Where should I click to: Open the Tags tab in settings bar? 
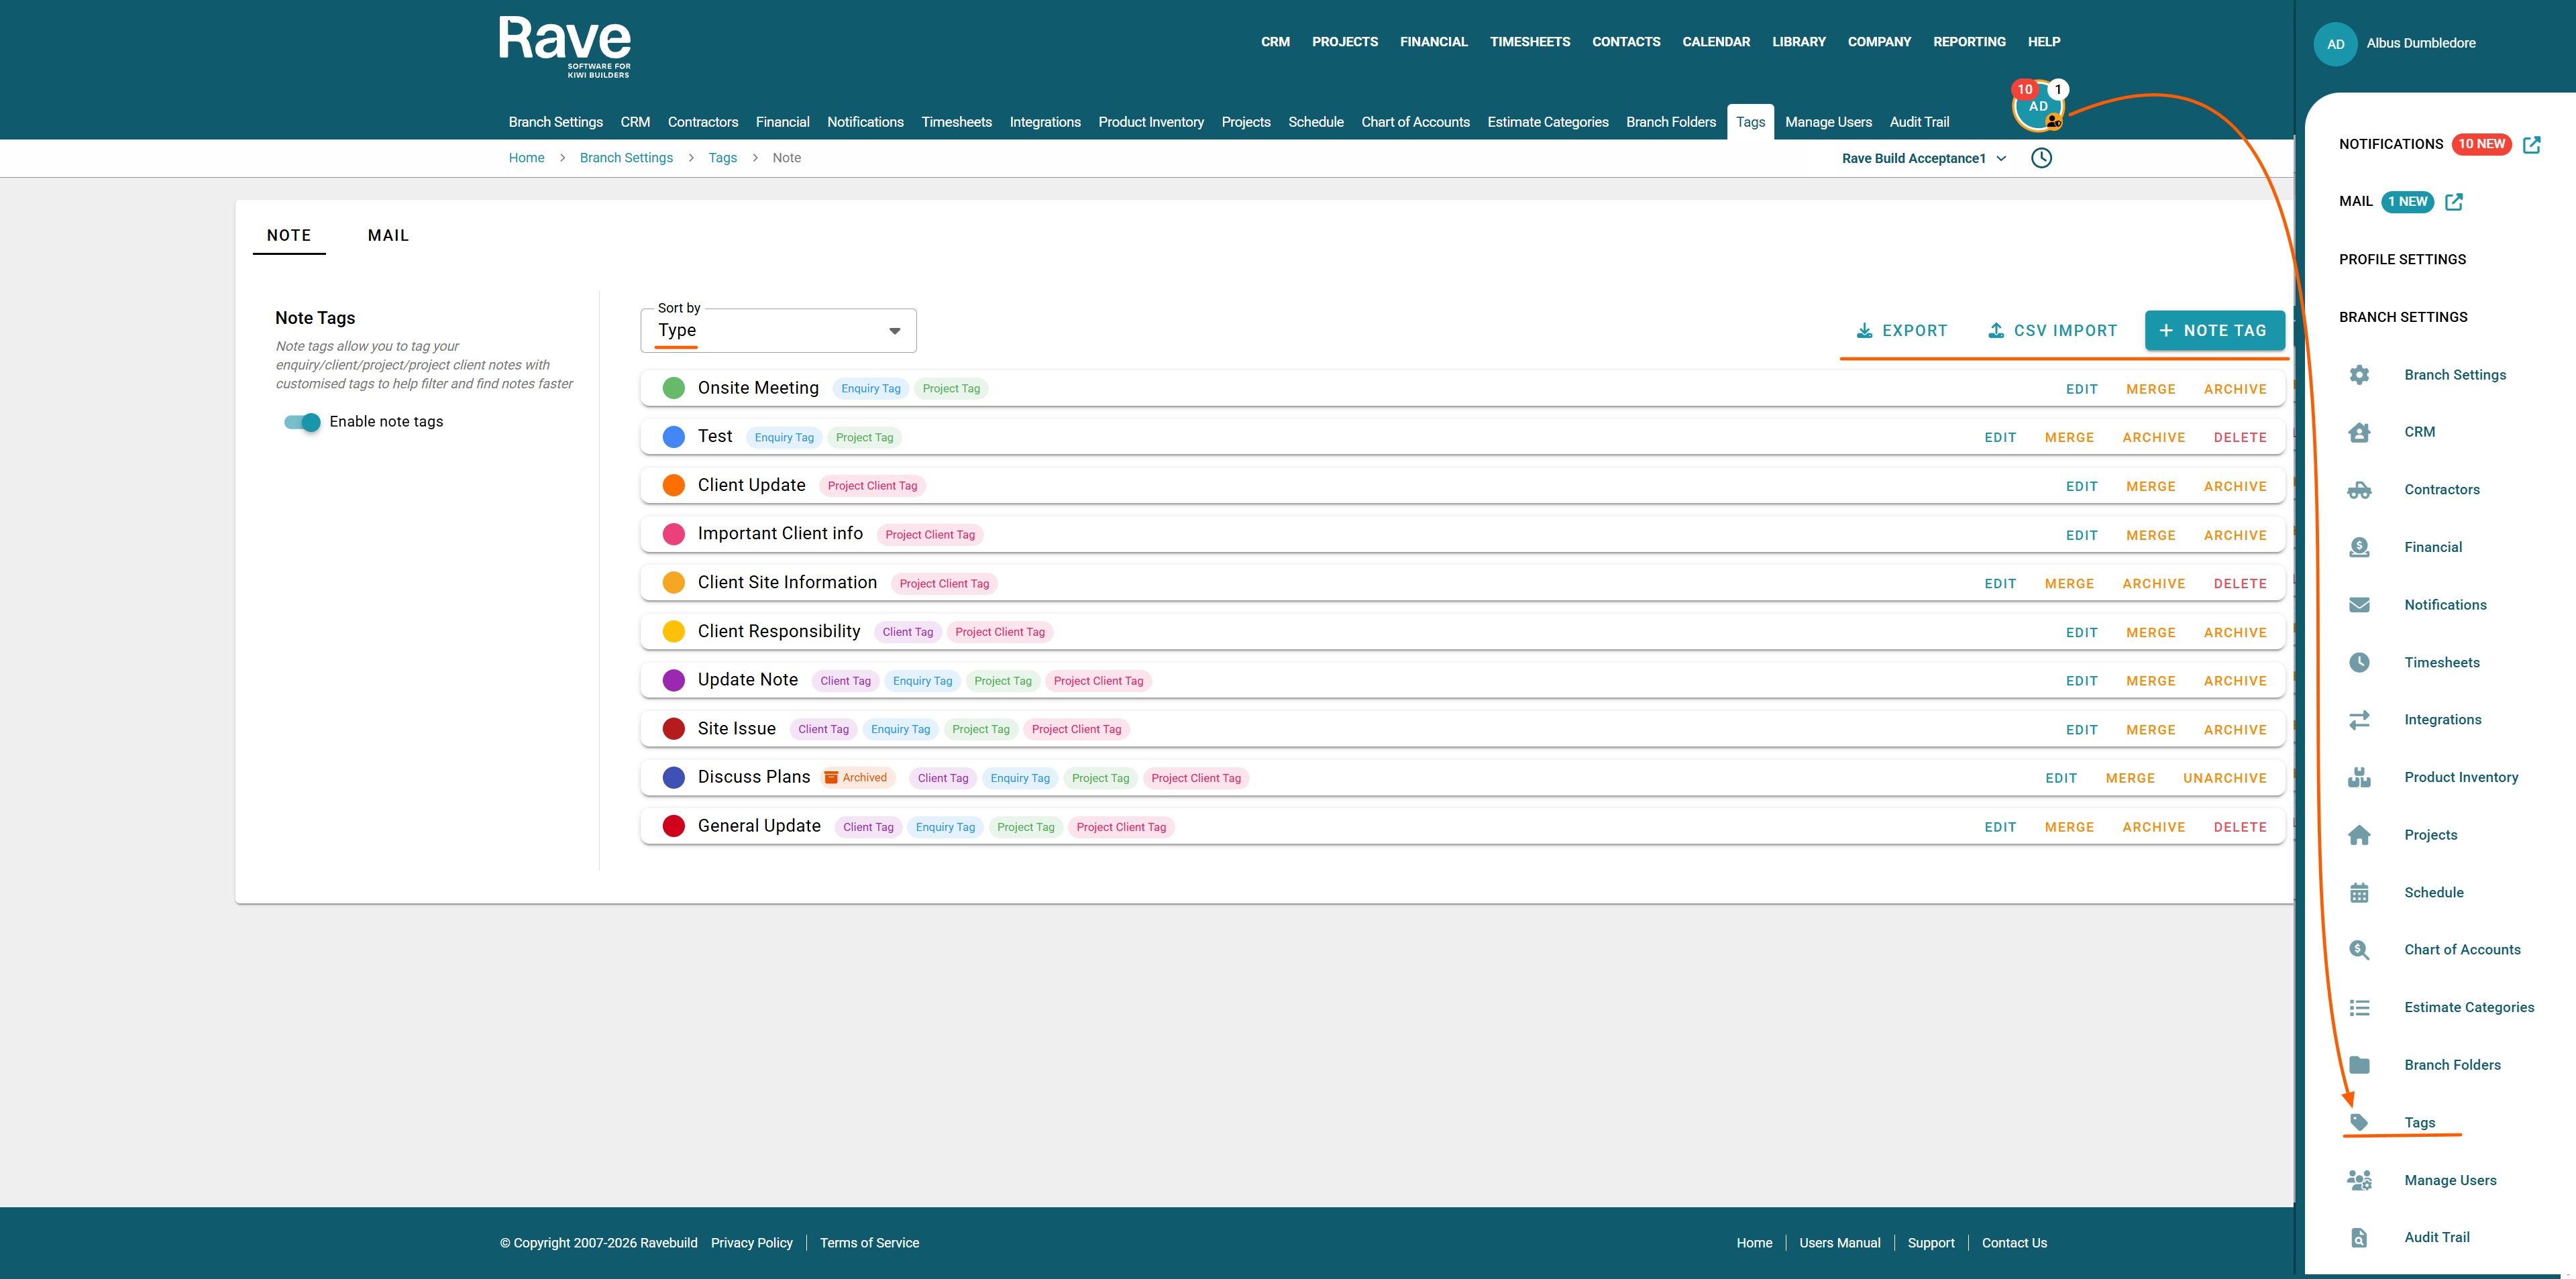pyautogui.click(x=1750, y=122)
